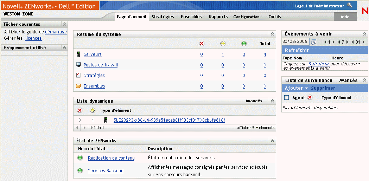
Task: Click Avancés in Liste dynamique header
Action: [254, 101]
